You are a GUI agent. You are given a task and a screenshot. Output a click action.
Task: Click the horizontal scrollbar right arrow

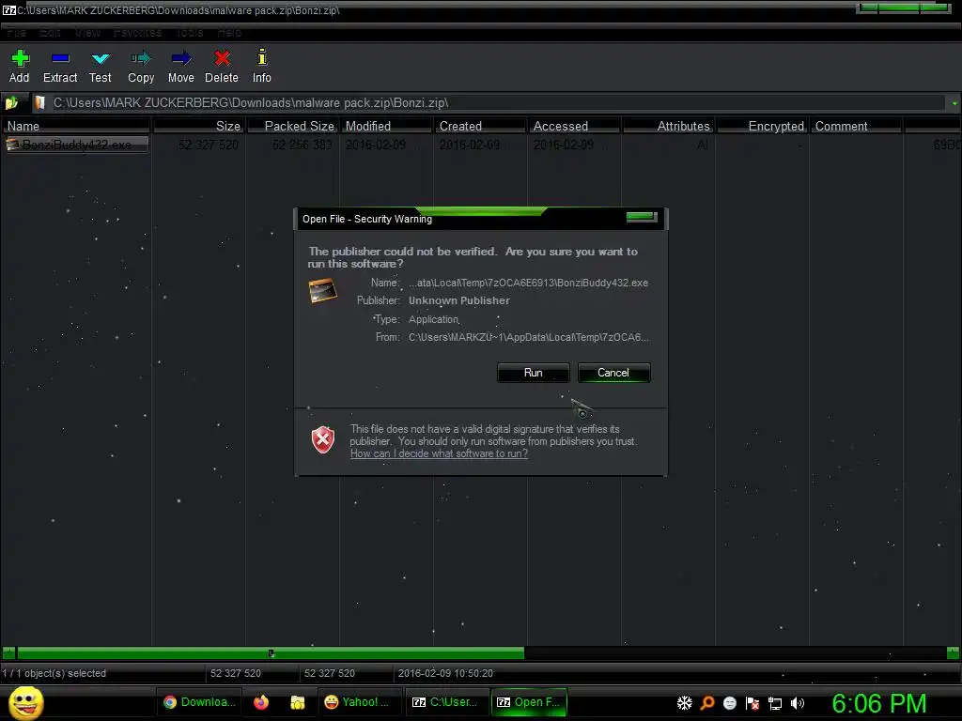(953, 653)
